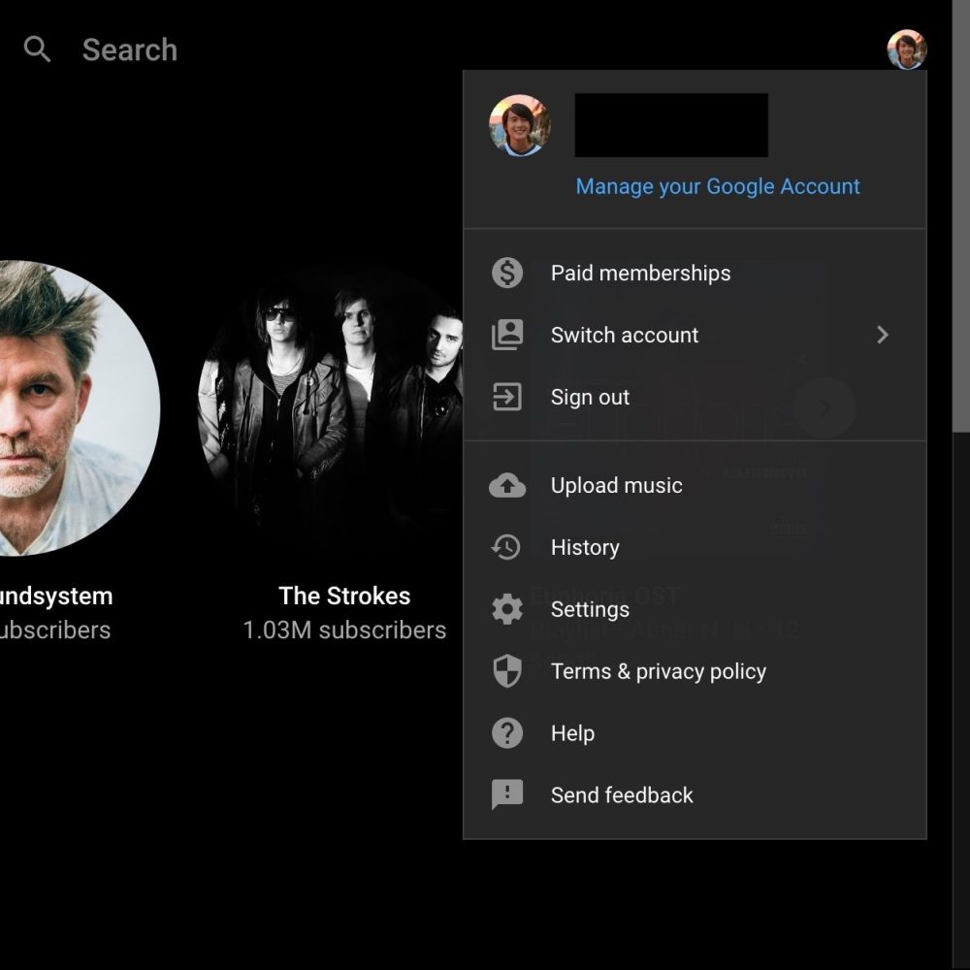Click the profile avatar in the top-right corner
The image size is (970, 970).
coord(906,49)
